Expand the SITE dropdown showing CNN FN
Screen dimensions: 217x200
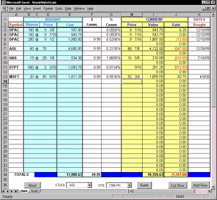click(129, 185)
